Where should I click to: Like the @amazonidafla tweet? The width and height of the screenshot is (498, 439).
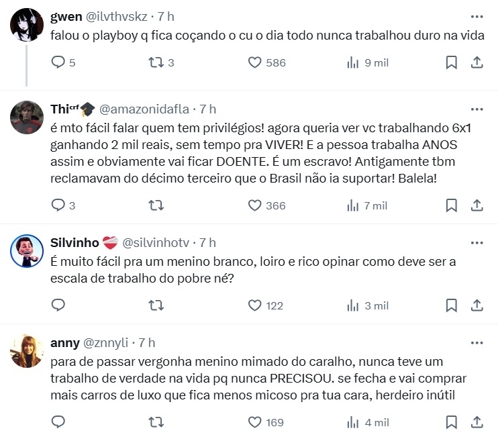click(254, 205)
